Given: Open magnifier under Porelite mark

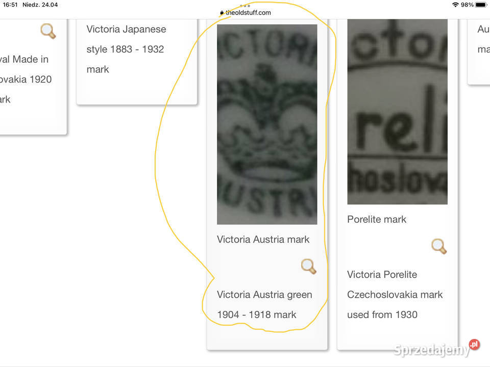Looking at the screenshot, I should [439, 247].
